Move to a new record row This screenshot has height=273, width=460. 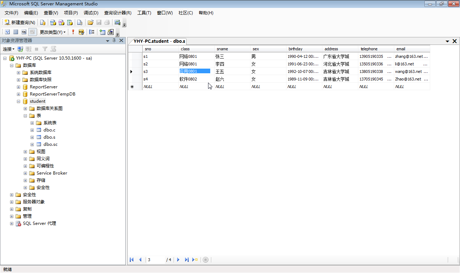click(195, 260)
